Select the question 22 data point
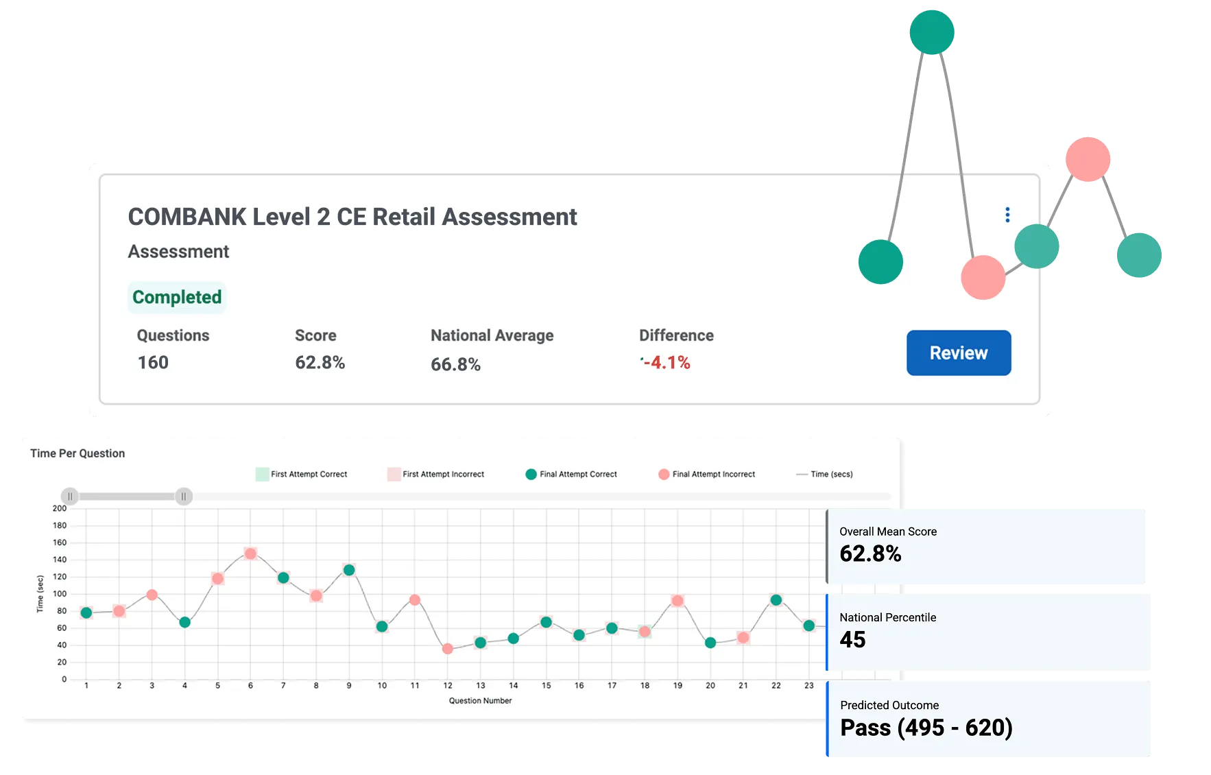Screen dimensions: 1211x775 coord(776,600)
